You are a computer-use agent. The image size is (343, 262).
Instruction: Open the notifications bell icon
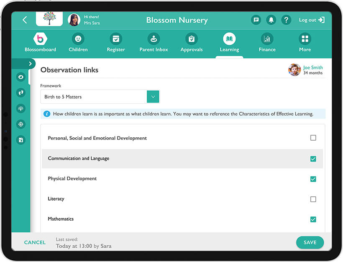click(x=271, y=20)
